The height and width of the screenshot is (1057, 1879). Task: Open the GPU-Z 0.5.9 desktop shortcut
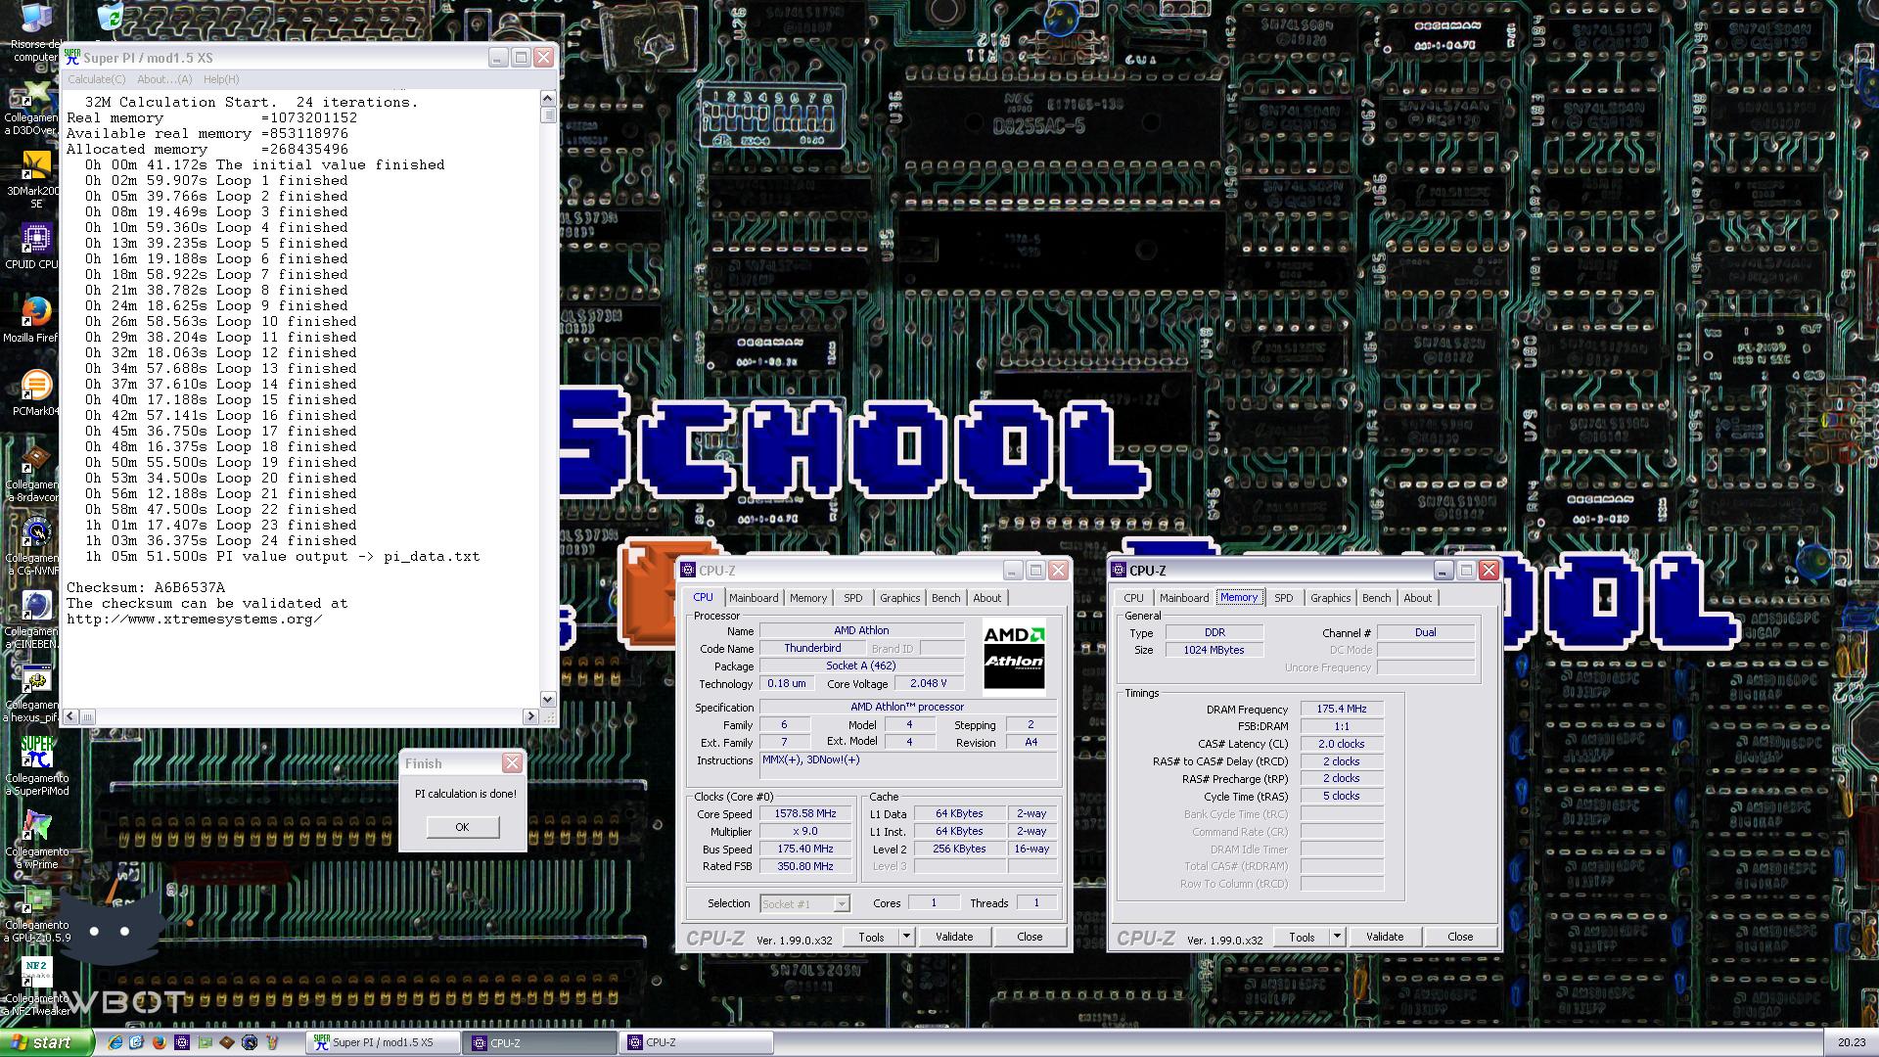[36, 914]
